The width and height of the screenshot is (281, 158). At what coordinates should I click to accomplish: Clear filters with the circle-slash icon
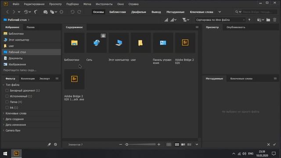(x=56, y=144)
